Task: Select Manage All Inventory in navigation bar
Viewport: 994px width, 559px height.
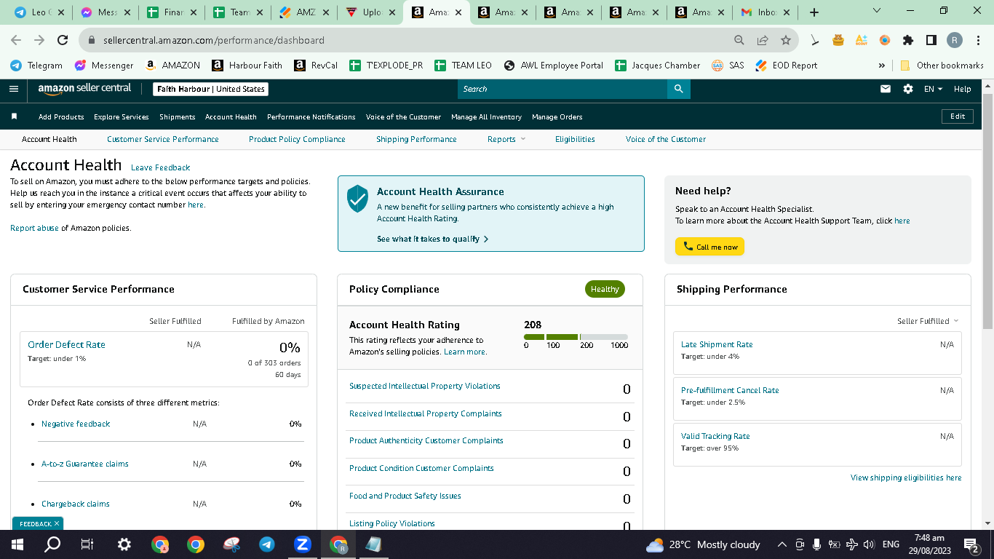Action: pyautogui.click(x=486, y=116)
